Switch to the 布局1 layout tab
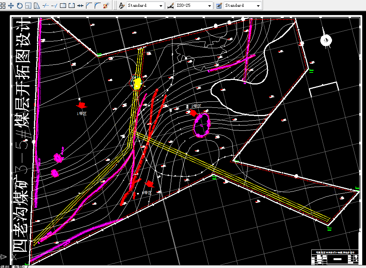This screenshot has height=268, width=366. coord(19,266)
